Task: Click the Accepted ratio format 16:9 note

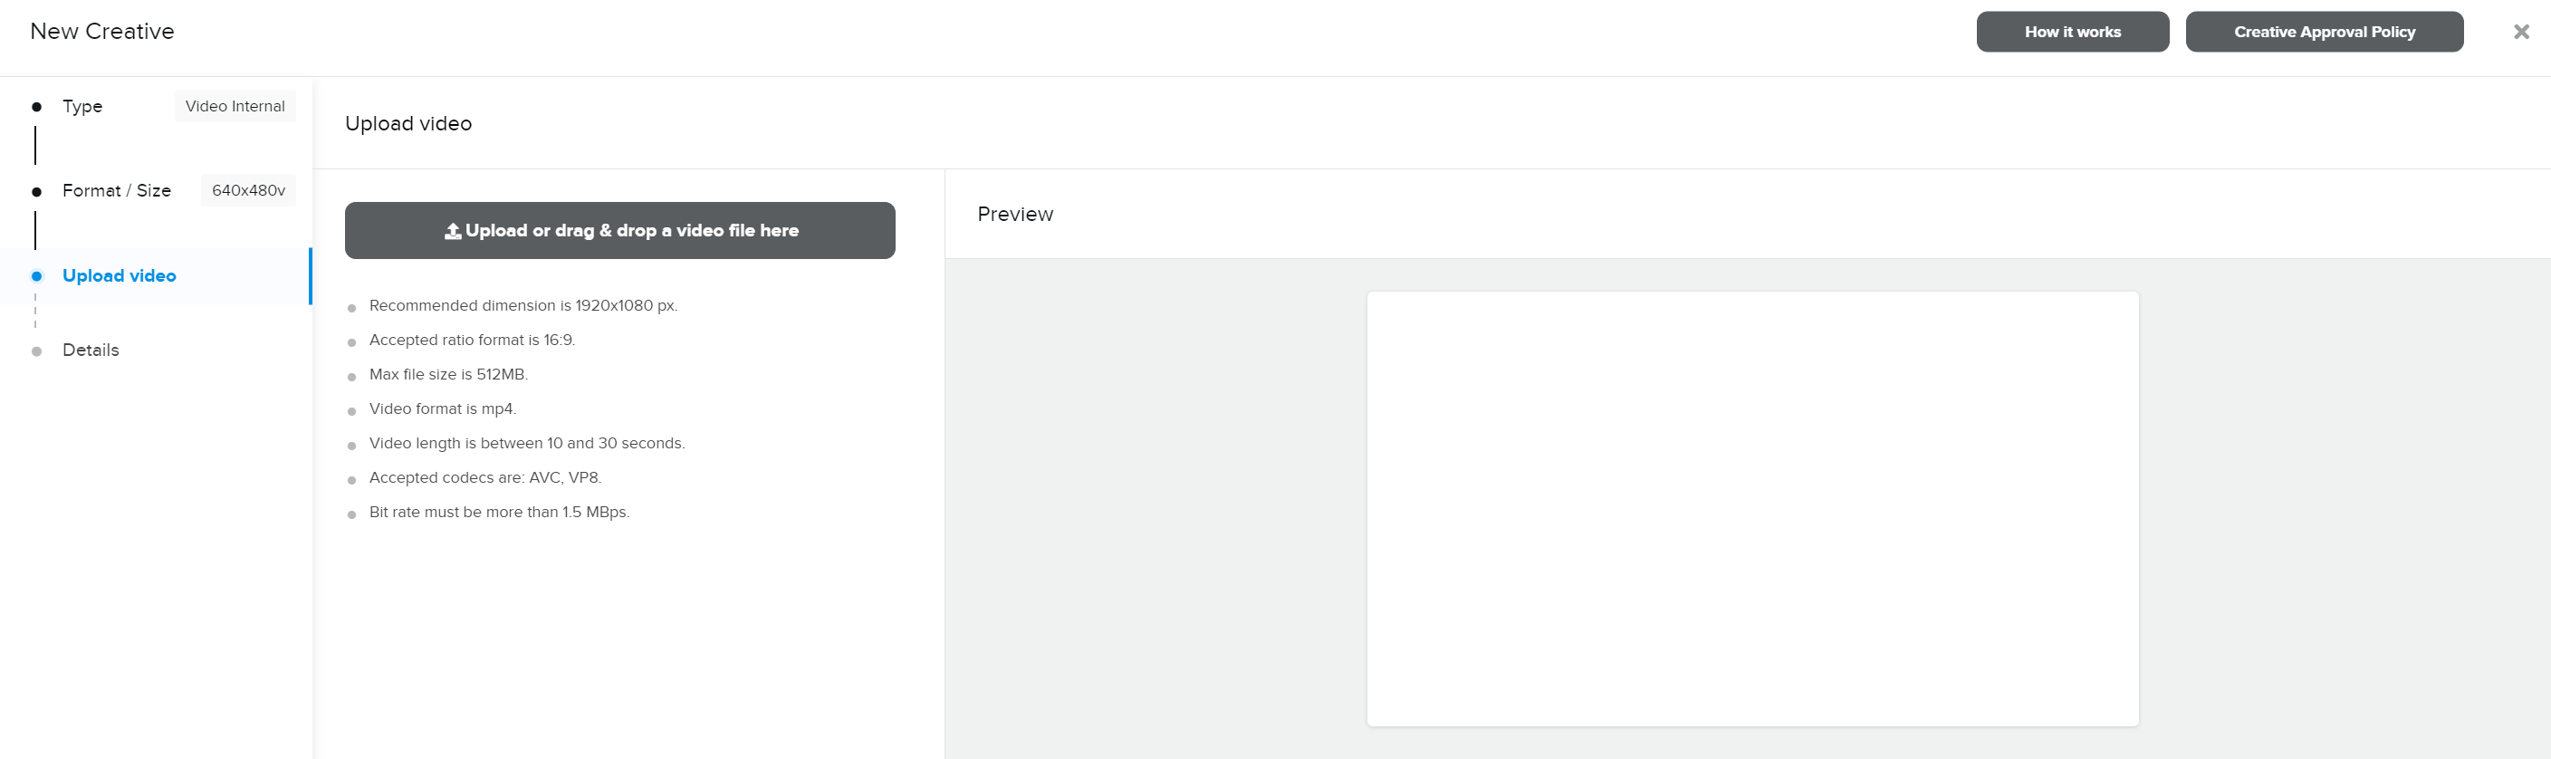Action: pyautogui.click(x=473, y=340)
